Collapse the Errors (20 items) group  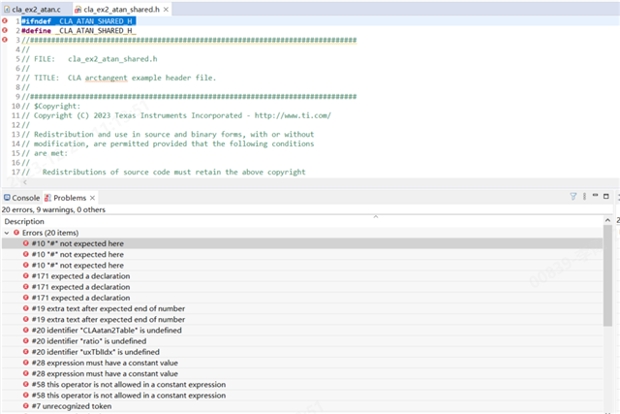[x=7, y=233]
